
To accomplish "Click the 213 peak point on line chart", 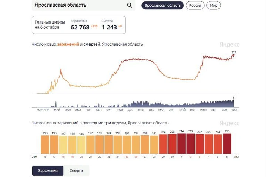I will 234,55.
